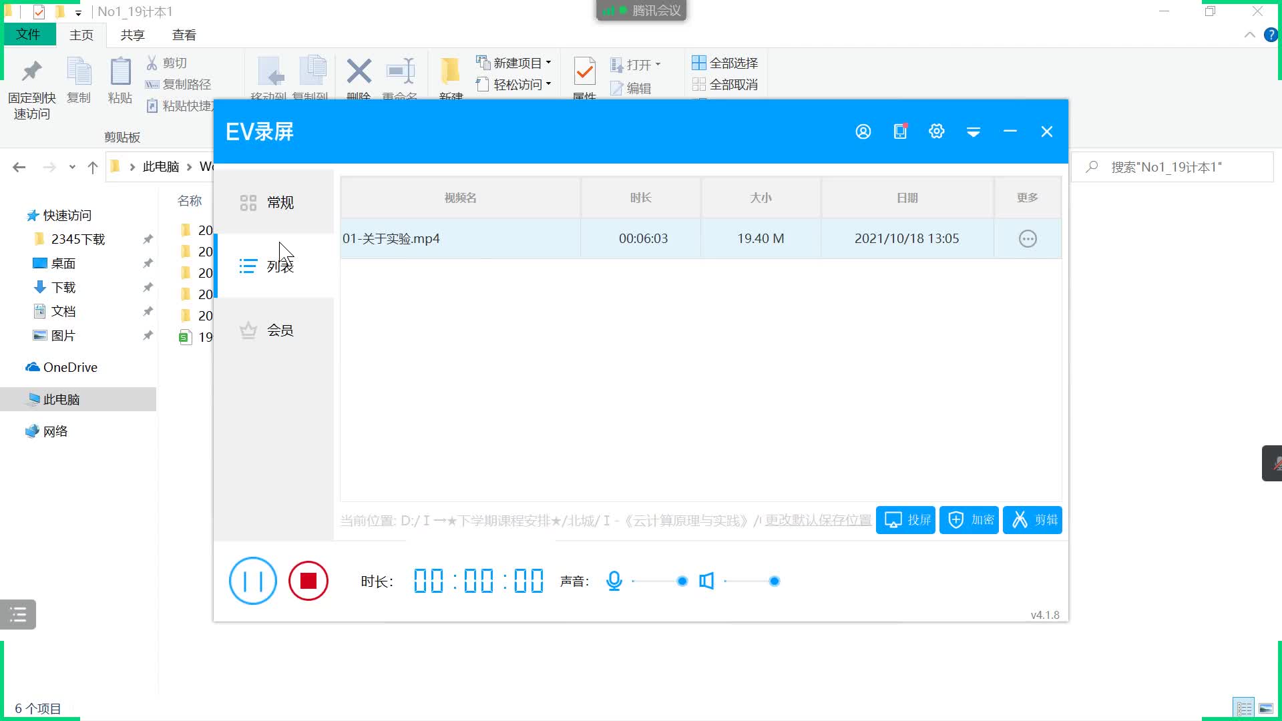Toggle the microphone icon

pyautogui.click(x=614, y=581)
